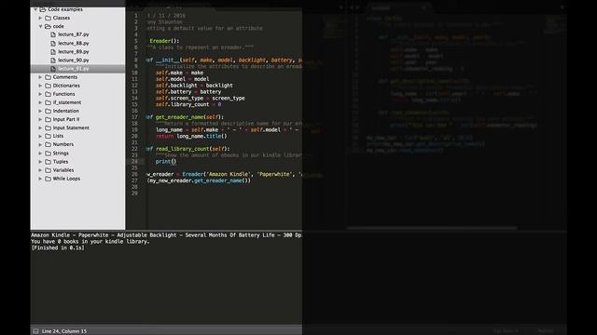Image resolution: width=597 pixels, height=335 pixels.
Task: Click the Strings folder icon
Action: click(48, 153)
